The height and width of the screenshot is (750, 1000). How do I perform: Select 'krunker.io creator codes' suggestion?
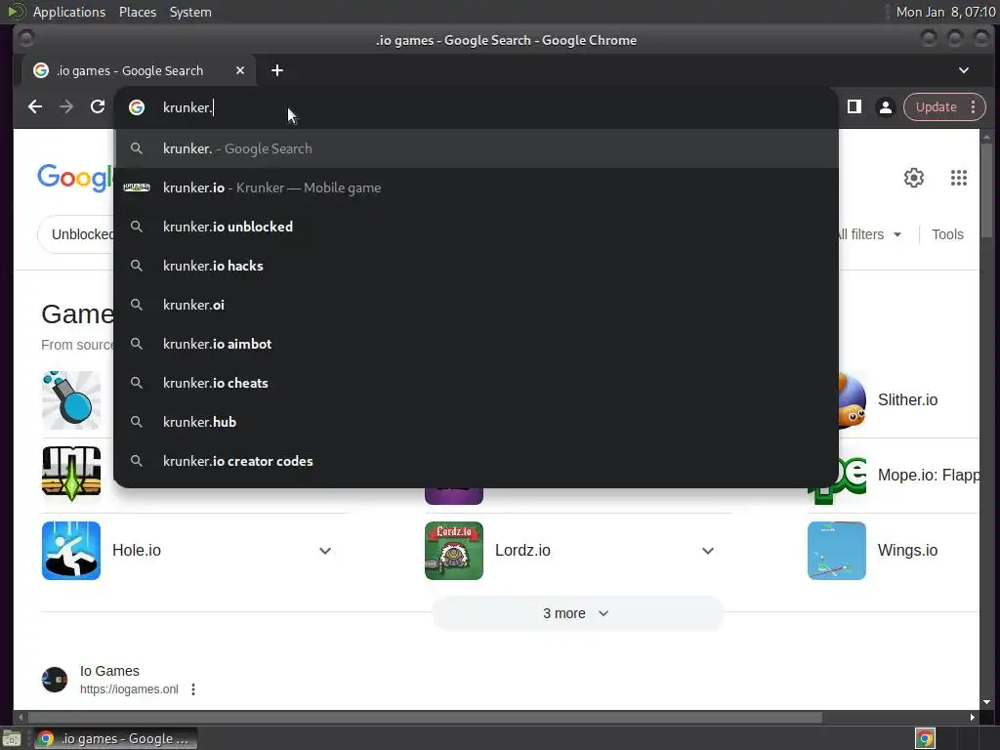click(476, 461)
